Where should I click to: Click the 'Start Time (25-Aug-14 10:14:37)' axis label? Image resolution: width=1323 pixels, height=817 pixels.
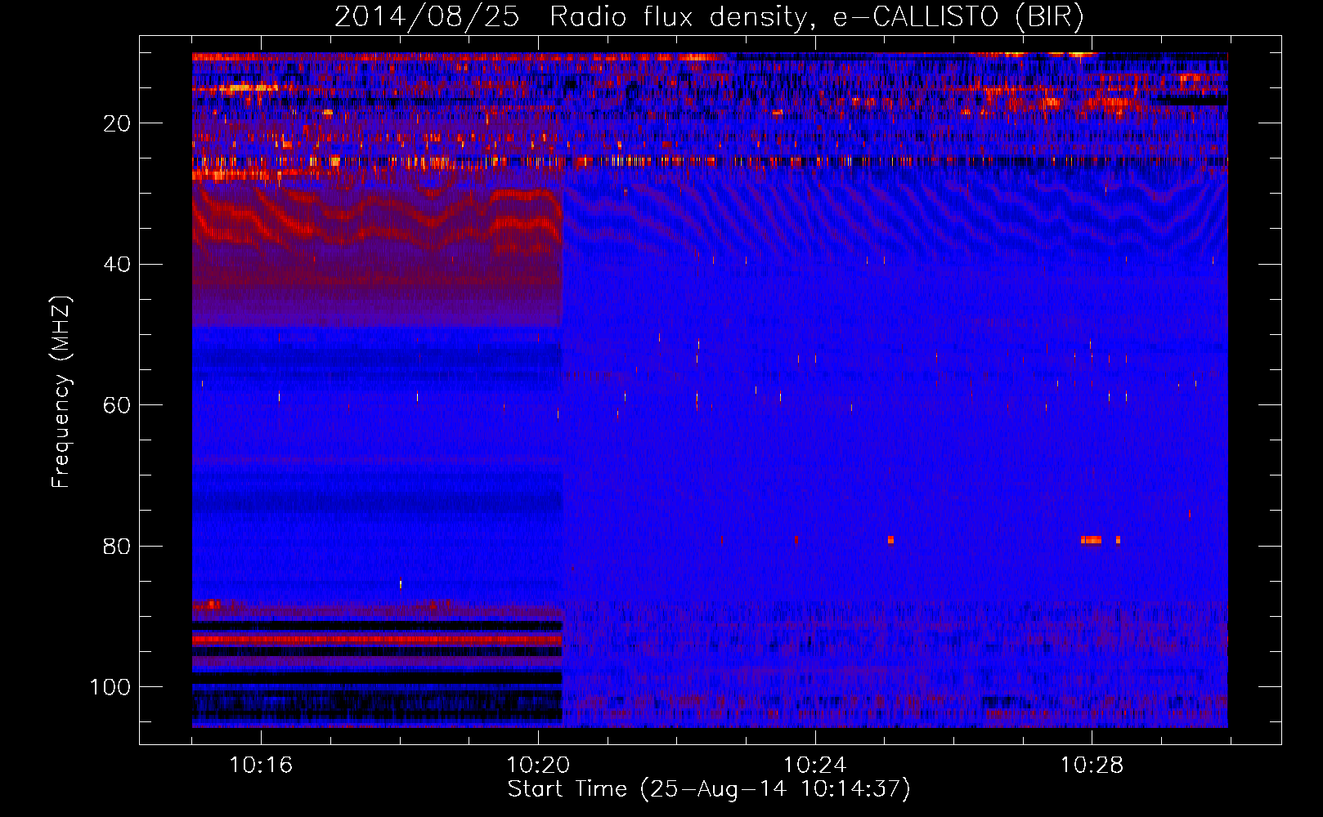coord(709,789)
